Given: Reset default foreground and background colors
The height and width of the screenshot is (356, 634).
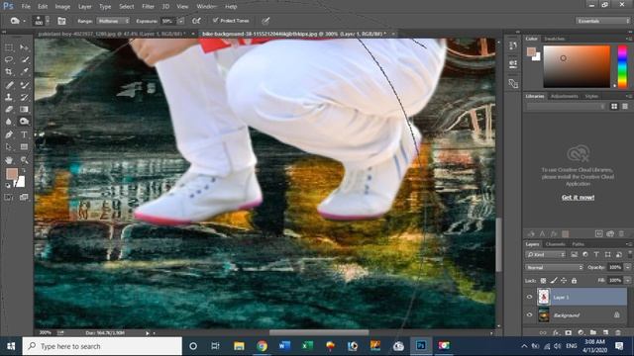Looking at the screenshot, I should 8,185.
